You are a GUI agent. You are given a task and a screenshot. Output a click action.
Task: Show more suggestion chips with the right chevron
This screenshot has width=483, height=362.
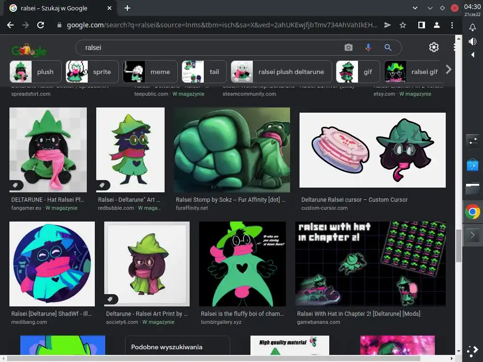[x=449, y=70]
